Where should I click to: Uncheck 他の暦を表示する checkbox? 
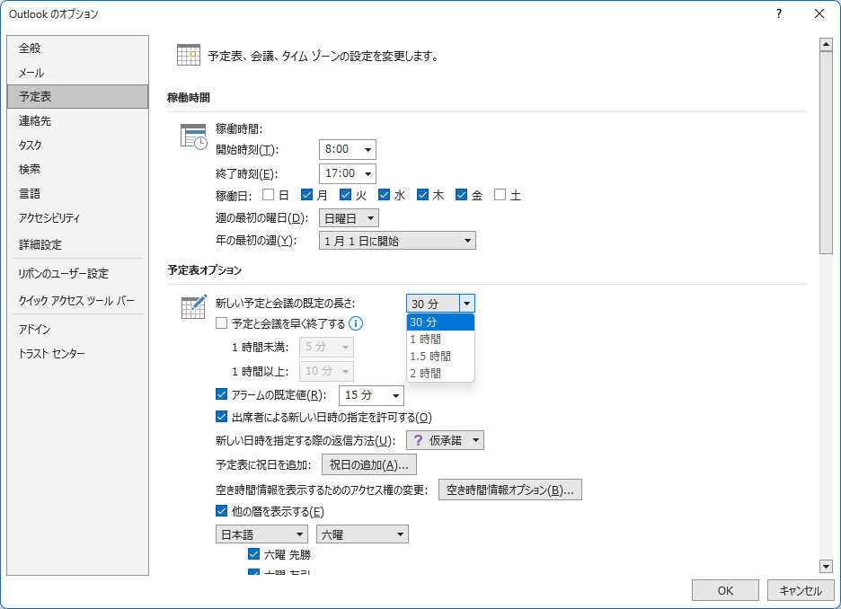point(222,511)
